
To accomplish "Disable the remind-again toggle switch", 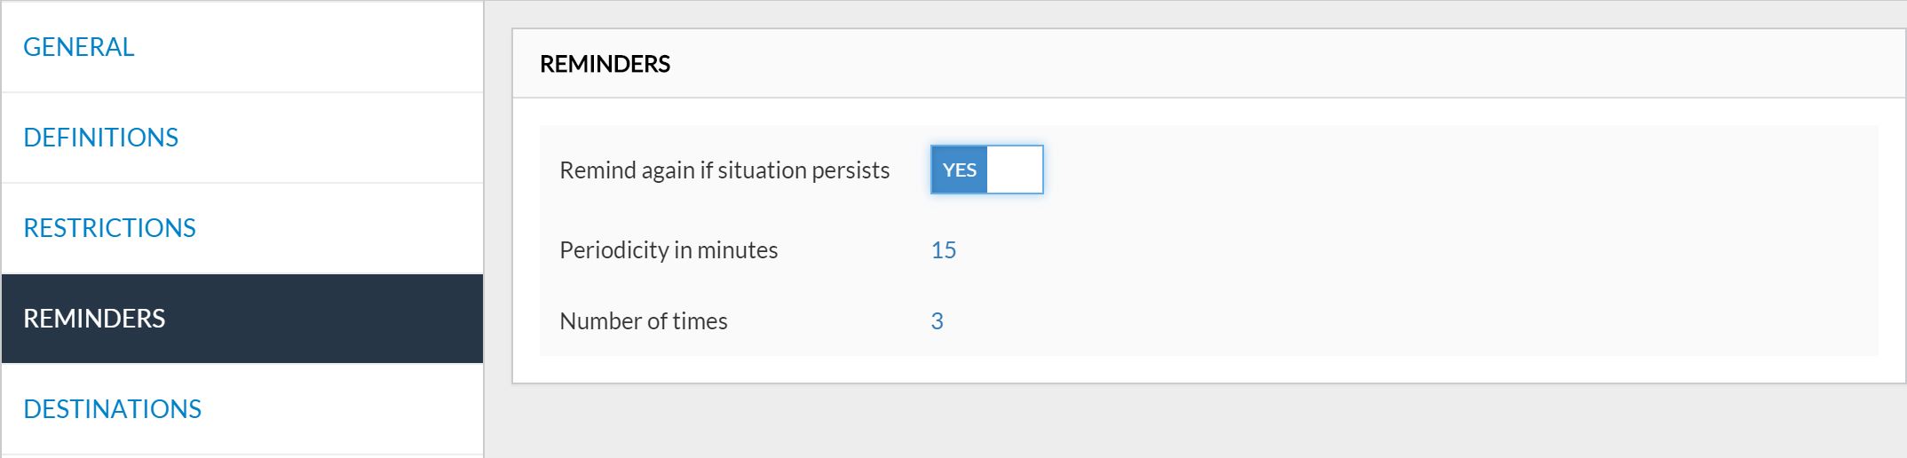I will click(986, 170).
